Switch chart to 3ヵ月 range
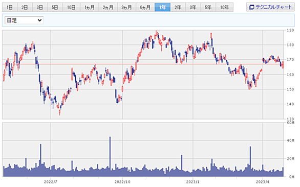This screenshot has width=300, height=187. tap(126, 7)
